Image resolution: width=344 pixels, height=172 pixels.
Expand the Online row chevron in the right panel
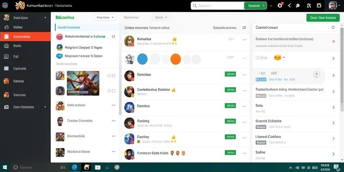point(334,58)
